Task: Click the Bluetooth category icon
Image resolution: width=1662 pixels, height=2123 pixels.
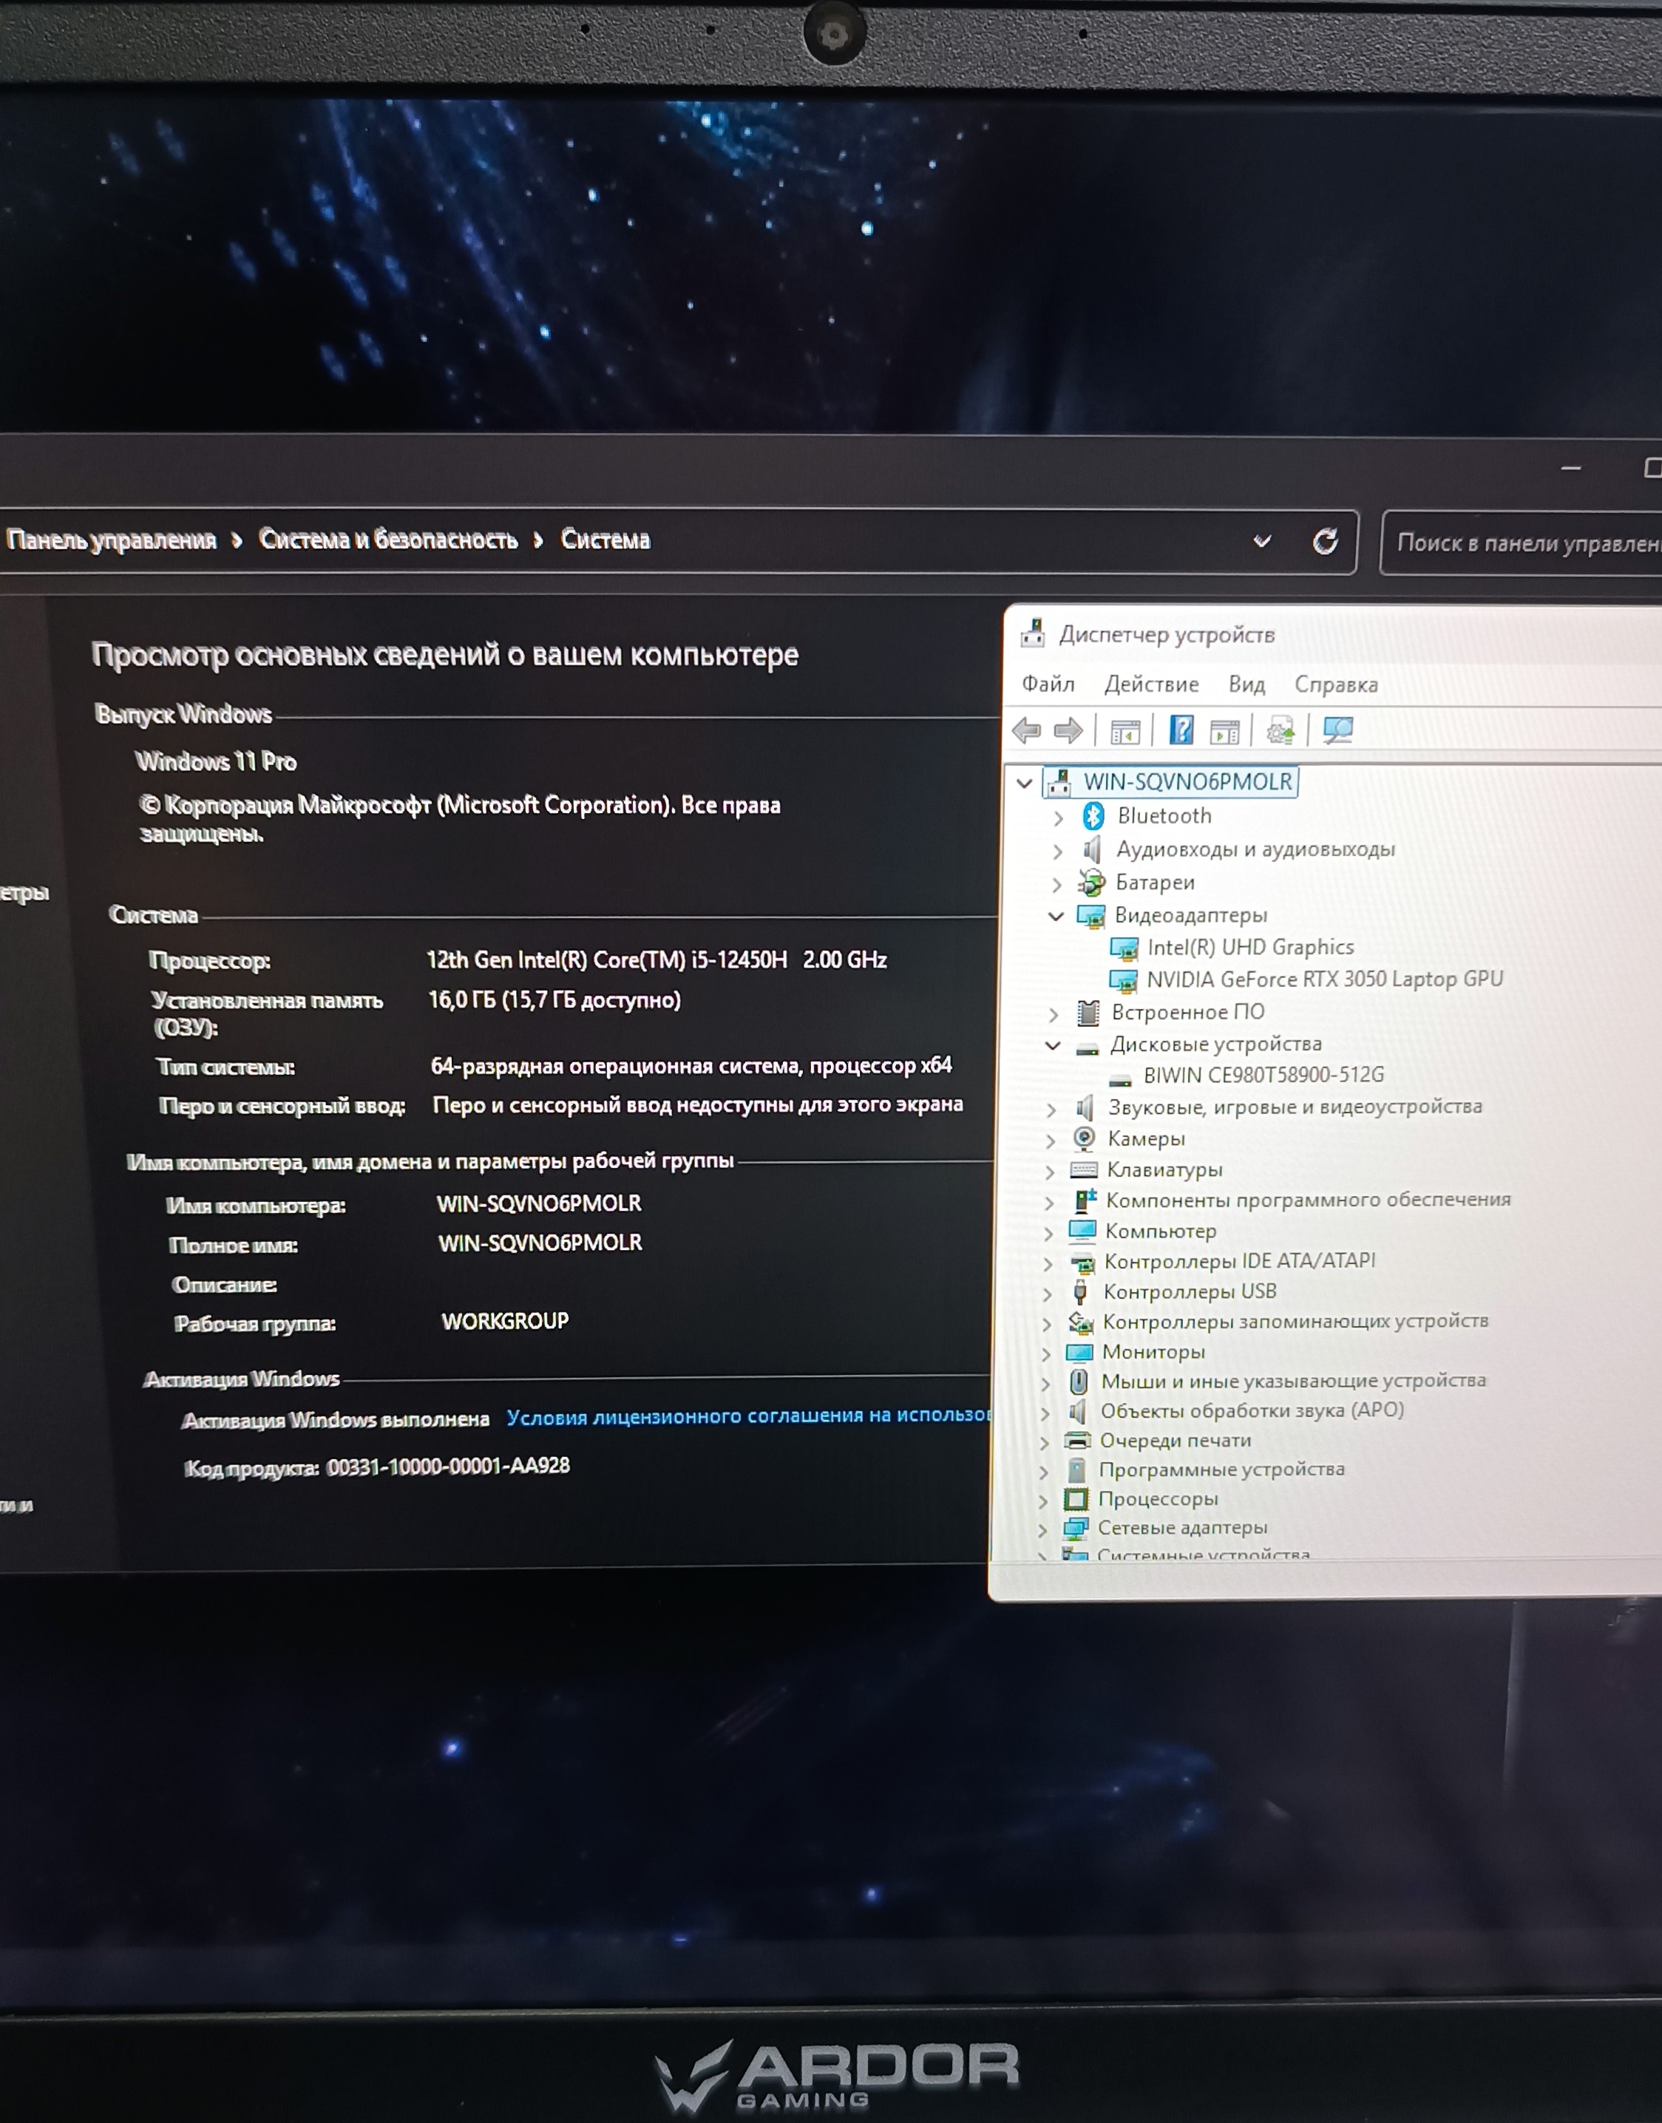Action: pyautogui.click(x=1093, y=815)
